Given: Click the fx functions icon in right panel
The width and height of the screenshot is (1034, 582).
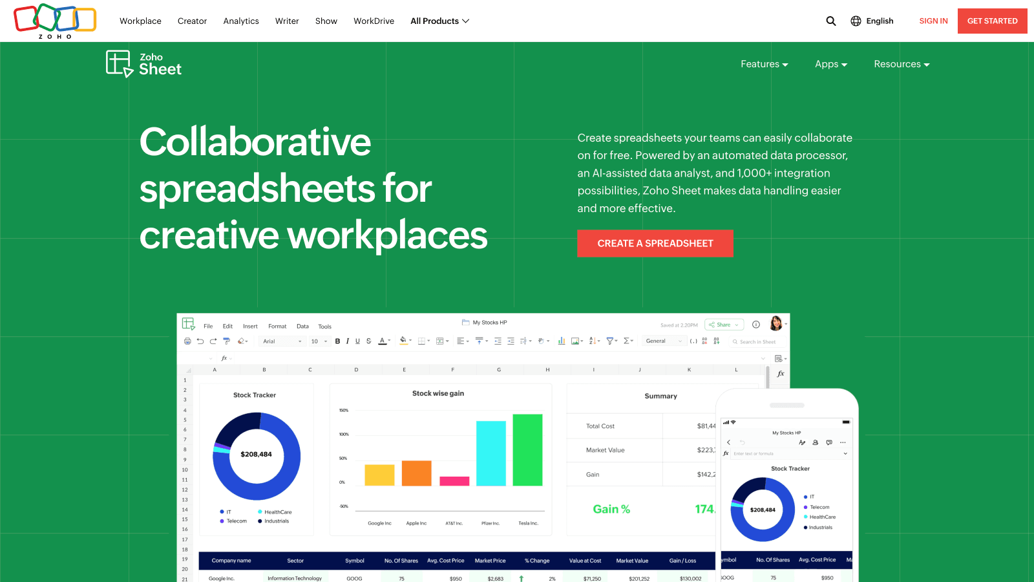Looking at the screenshot, I should (x=781, y=374).
